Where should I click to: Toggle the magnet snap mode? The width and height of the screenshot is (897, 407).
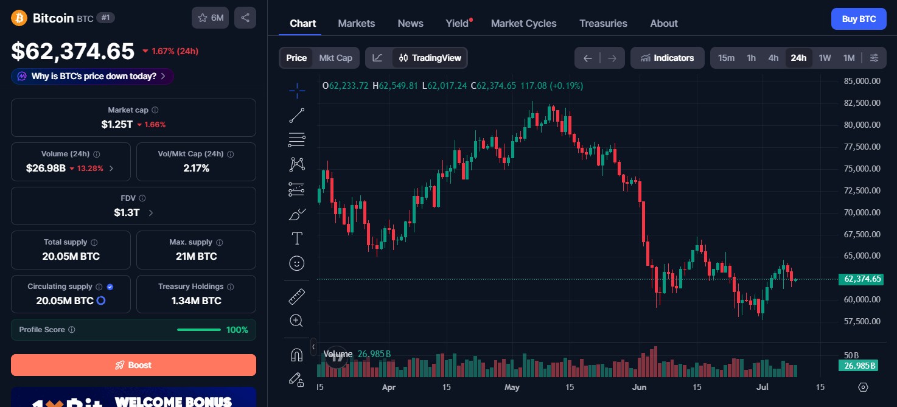(x=297, y=355)
